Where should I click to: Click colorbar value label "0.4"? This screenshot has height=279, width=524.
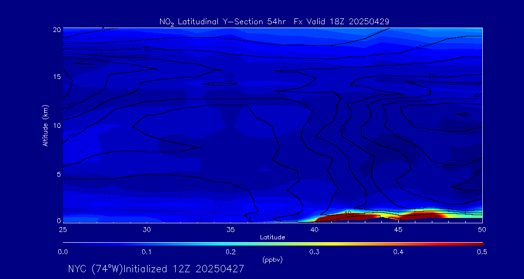(x=398, y=252)
